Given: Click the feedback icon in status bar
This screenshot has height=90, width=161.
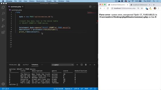Looking at the screenshot, I should (x=91, y=89).
